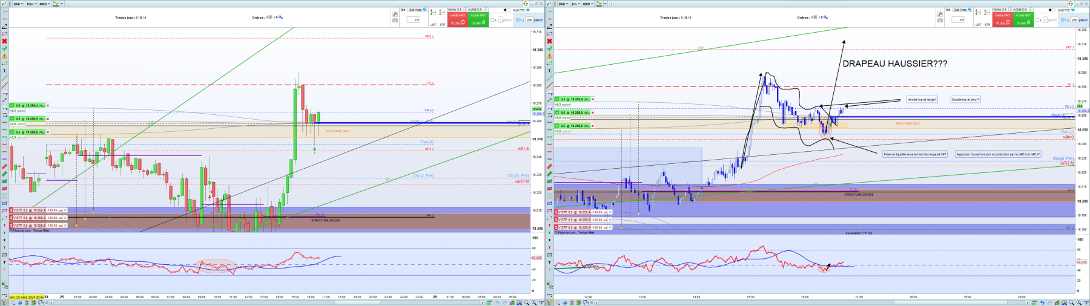Open the 15m timeframe dropdown
The width and height of the screenshot is (1090, 306).
coord(31,4)
